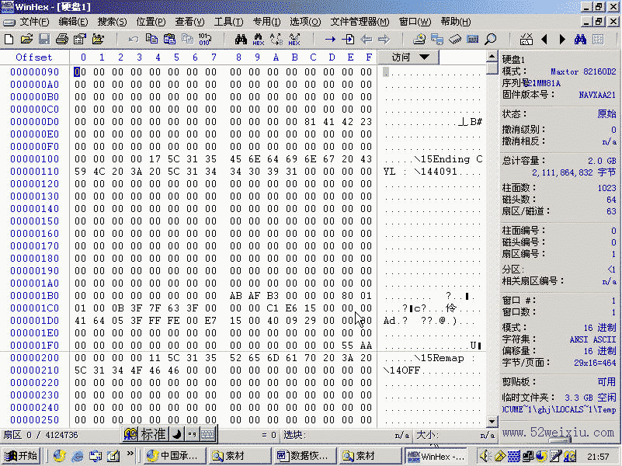
Task: Click the Find hex values icon
Action: pyautogui.click(x=259, y=39)
